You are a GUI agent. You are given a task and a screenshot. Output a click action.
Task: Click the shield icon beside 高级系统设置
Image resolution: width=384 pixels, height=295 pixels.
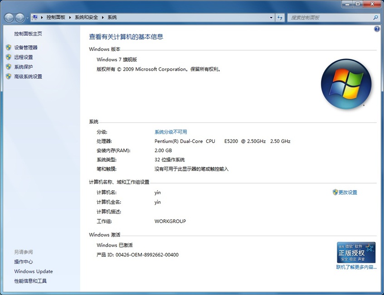[9, 77]
